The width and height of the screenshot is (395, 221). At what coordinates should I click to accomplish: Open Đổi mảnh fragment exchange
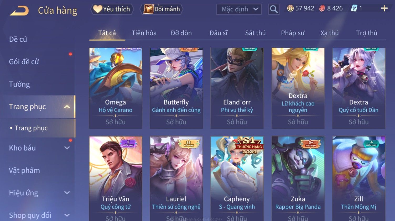(162, 9)
